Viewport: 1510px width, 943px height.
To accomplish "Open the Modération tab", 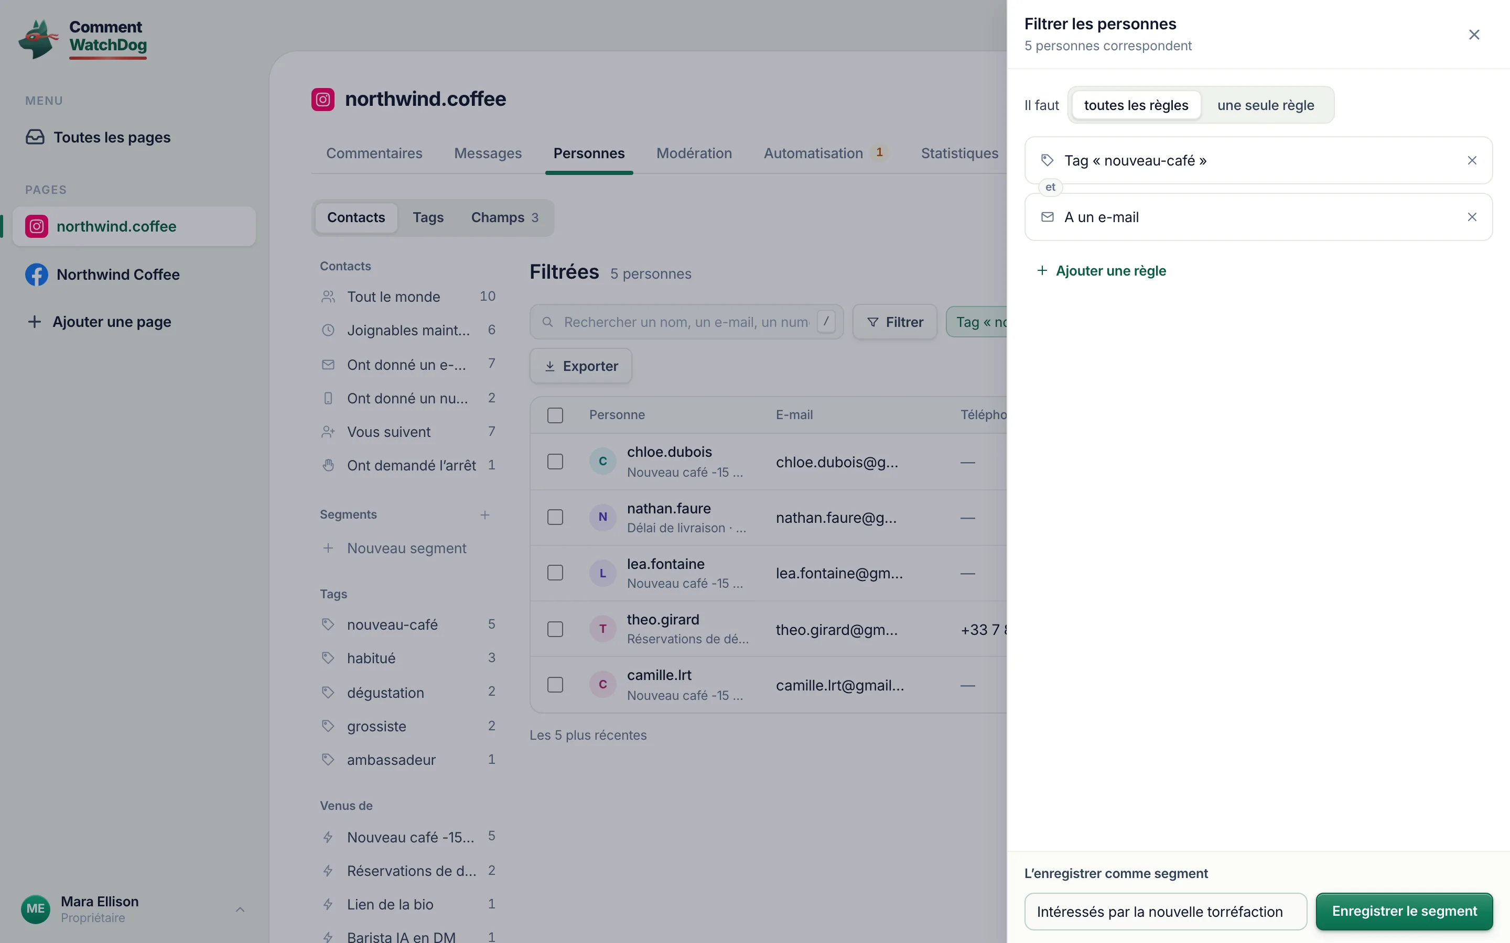I will click(694, 153).
